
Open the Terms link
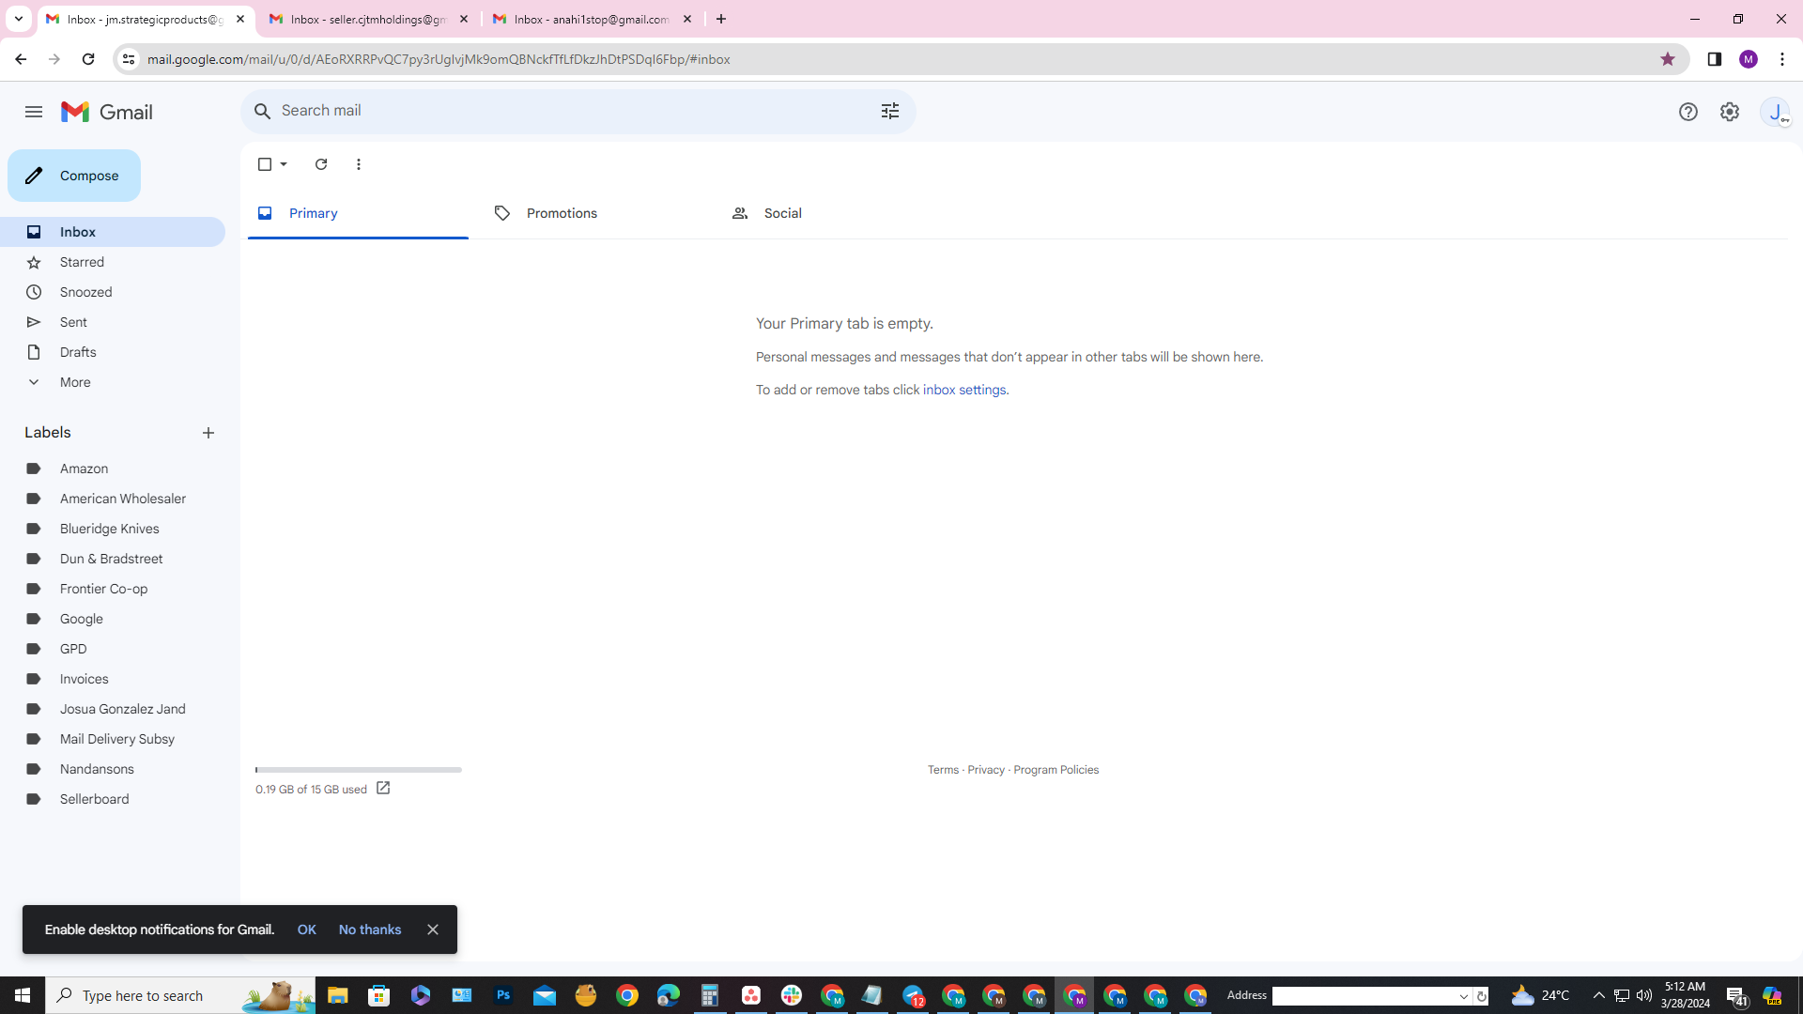tap(943, 770)
